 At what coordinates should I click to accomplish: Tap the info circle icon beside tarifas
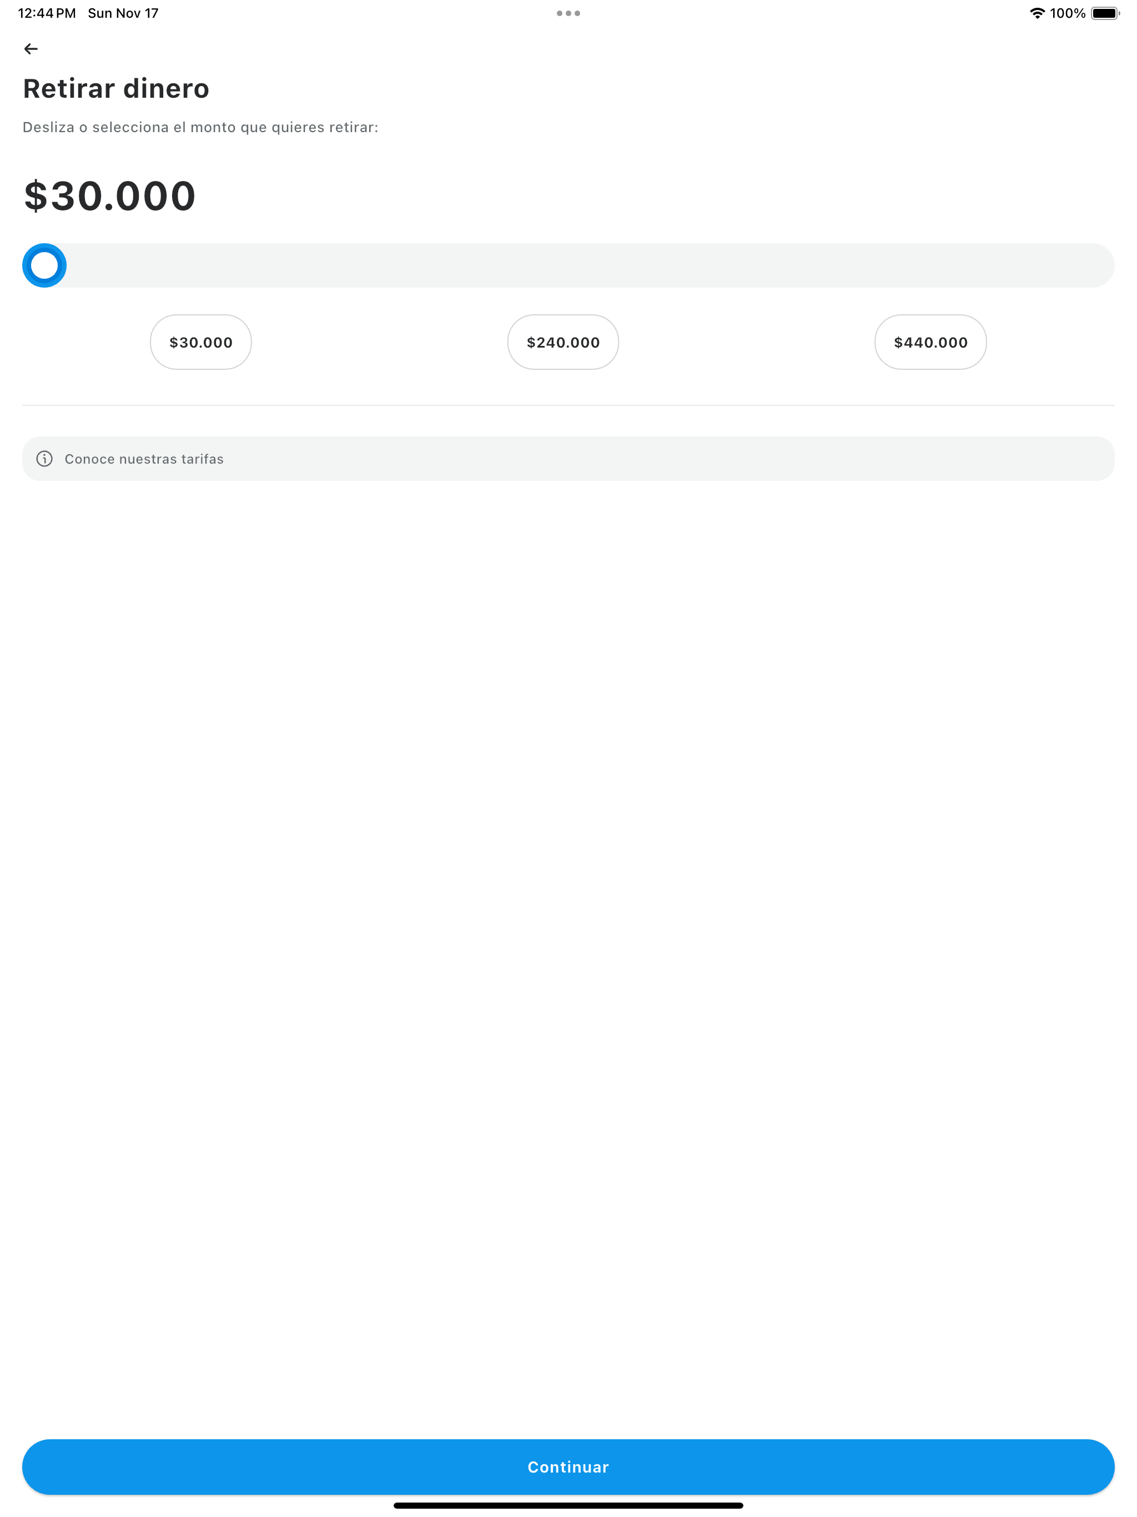[44, 459]
